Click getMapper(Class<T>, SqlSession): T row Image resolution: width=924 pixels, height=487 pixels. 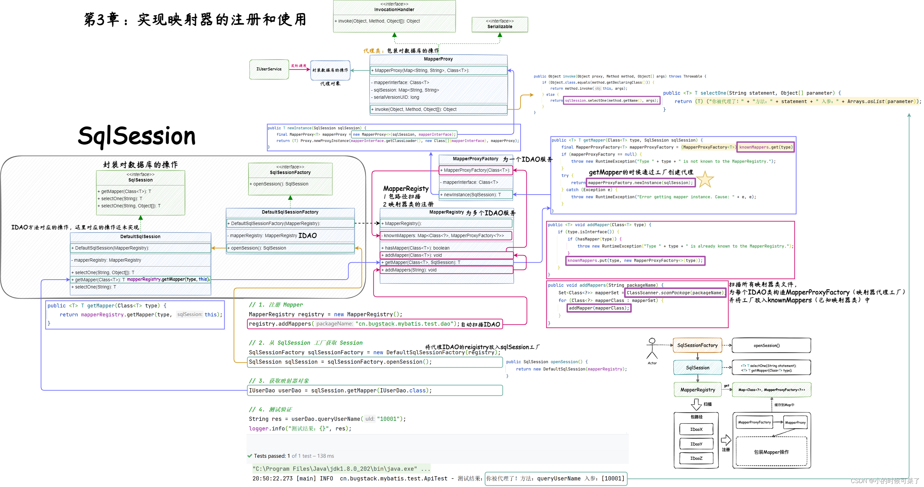coord(447,262)
